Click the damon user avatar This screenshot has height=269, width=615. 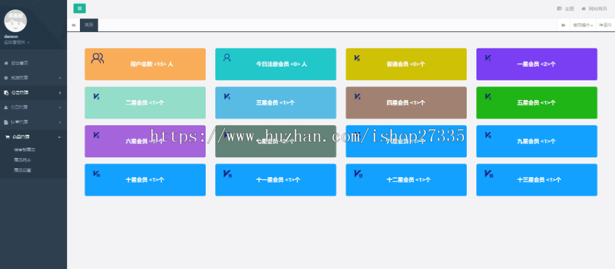click(15, 20)
